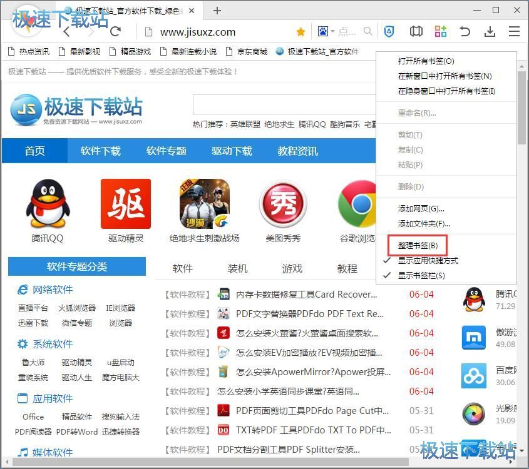This screenshot has width=529, height=469.
Task: Open the 谷歌浏览器 Chrome icon
Action: pyautogui.click(x=357, y=204)
